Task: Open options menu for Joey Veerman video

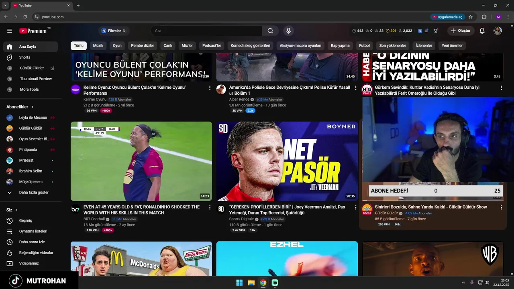Action: (355, 208)
